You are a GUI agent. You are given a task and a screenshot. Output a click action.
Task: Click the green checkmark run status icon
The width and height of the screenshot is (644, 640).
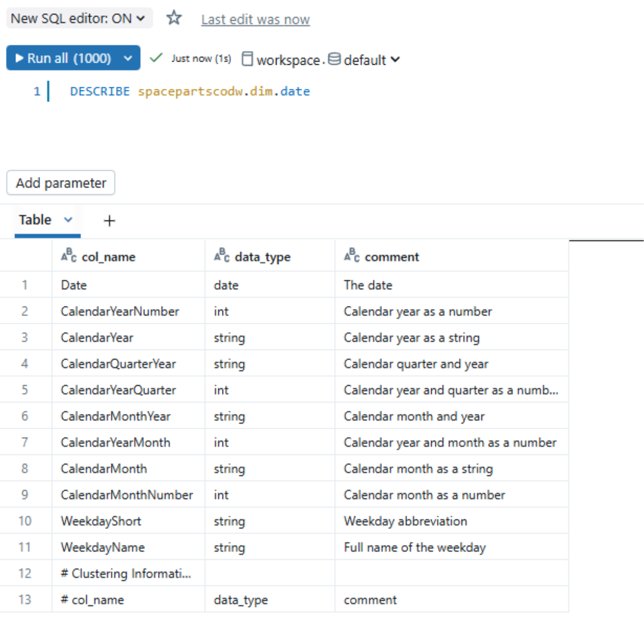click(x=156, y=58)
